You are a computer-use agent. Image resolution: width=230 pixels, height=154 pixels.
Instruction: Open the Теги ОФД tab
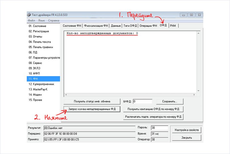[130, 26]
